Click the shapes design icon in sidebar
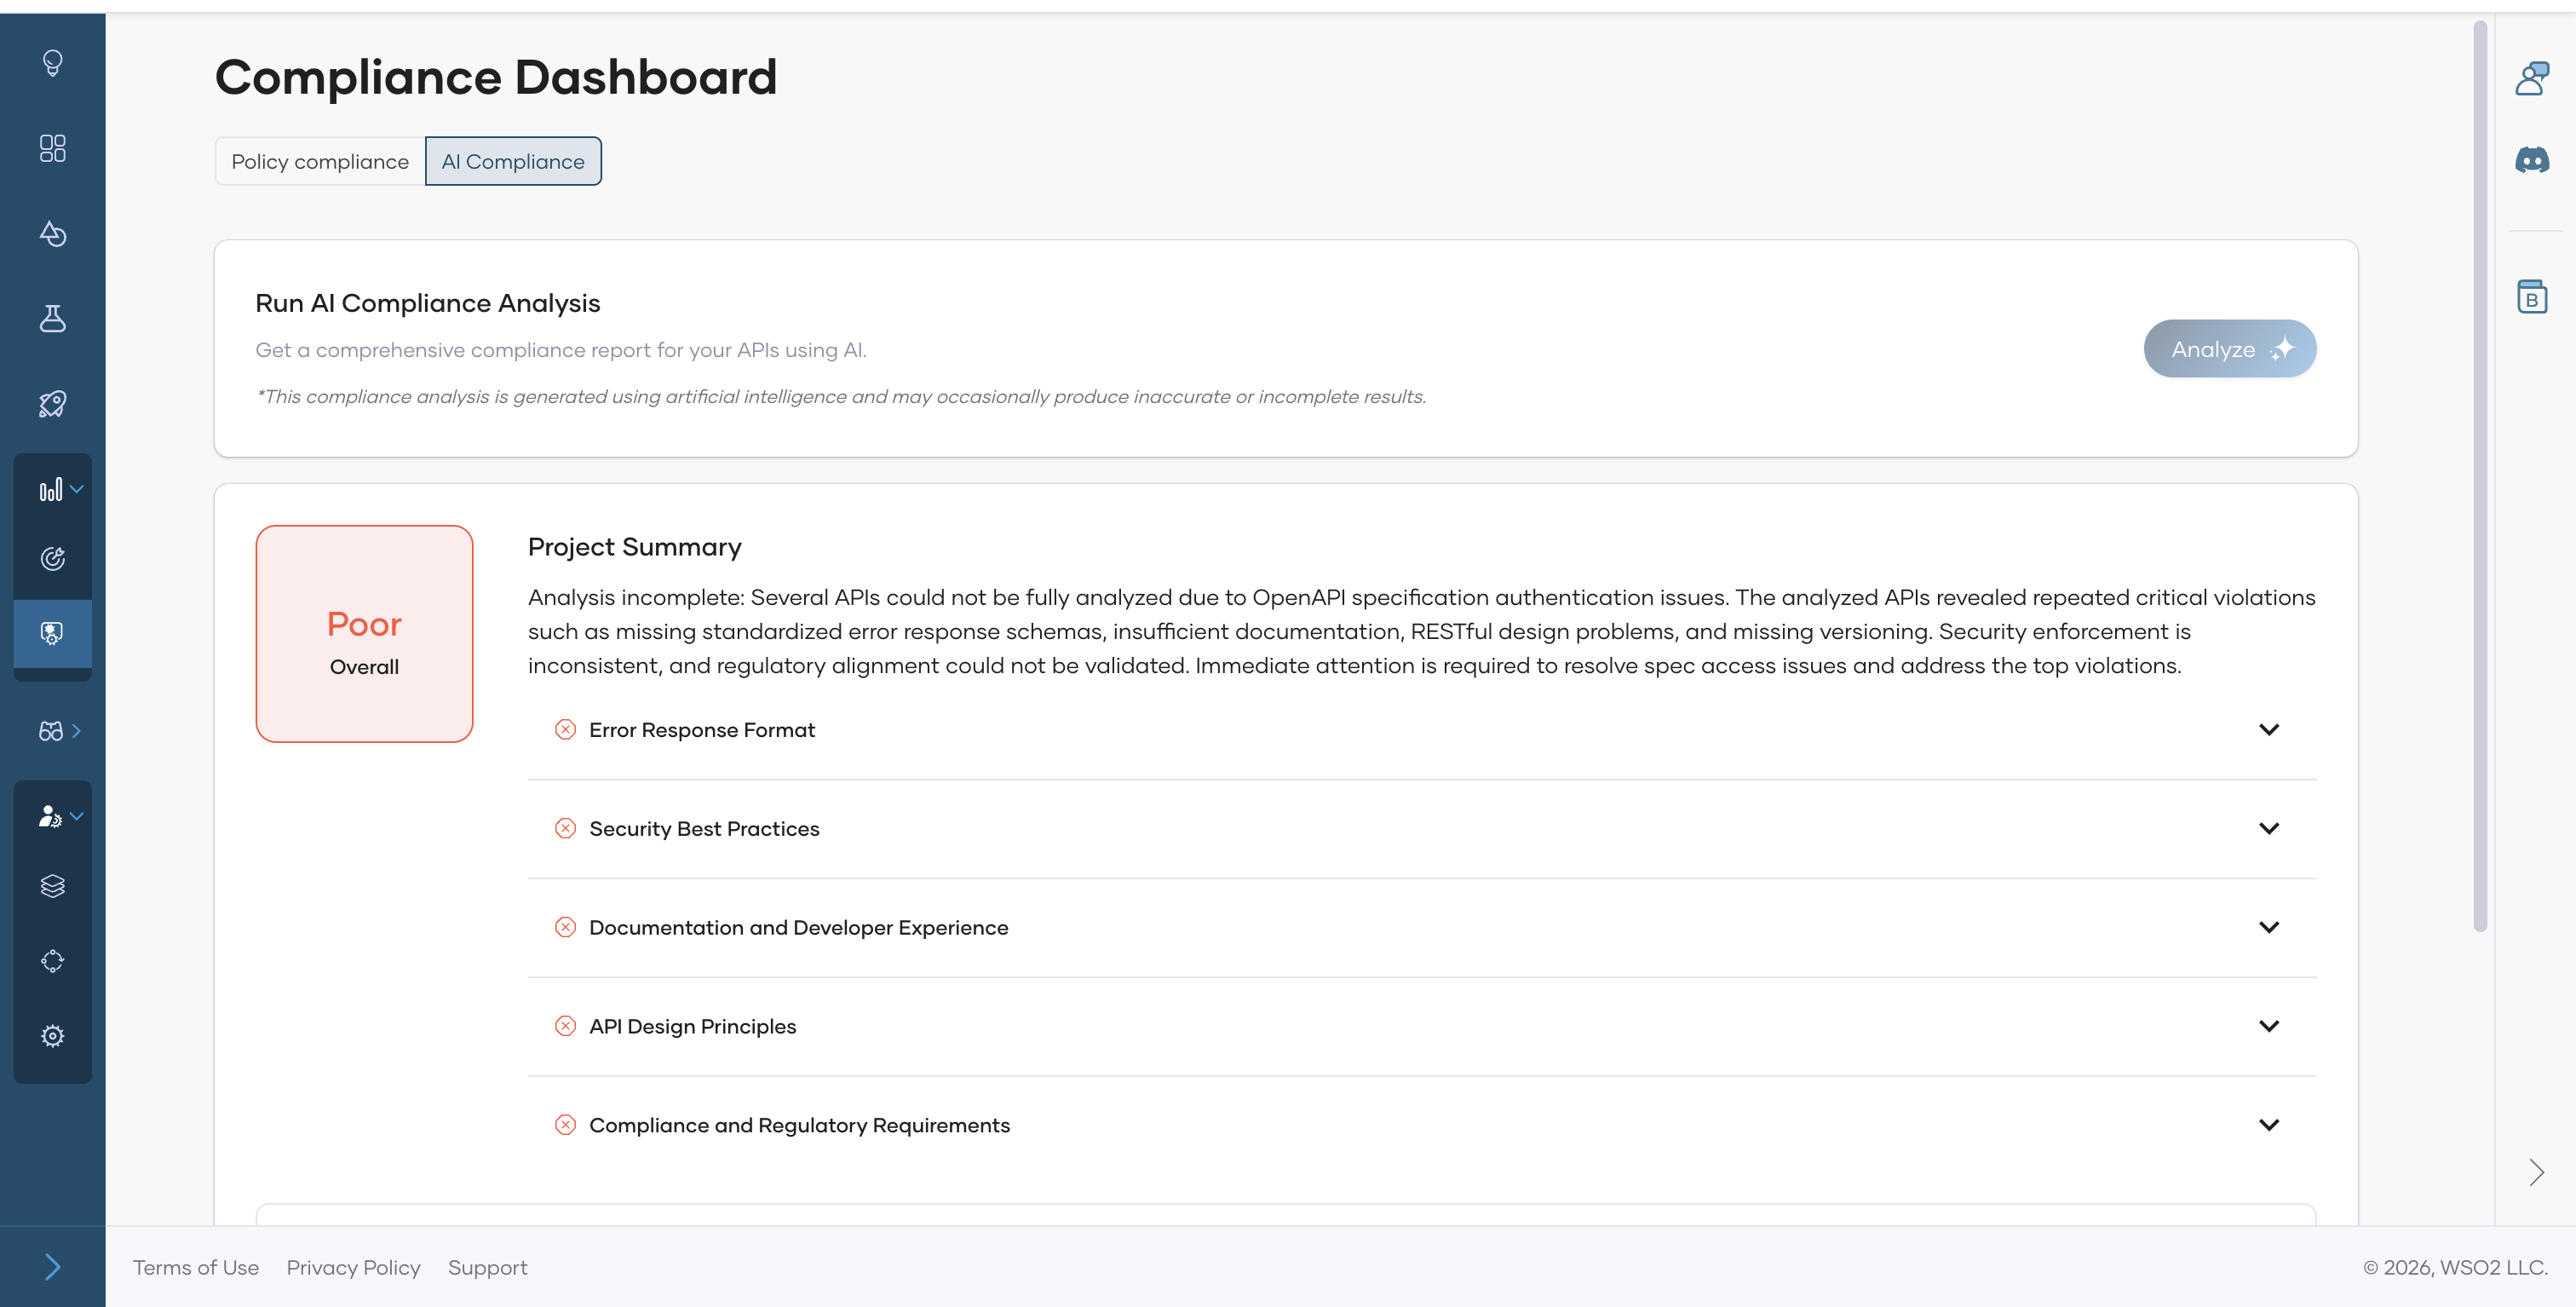This screenshot has width=2576, height=1307. (52, 234)
